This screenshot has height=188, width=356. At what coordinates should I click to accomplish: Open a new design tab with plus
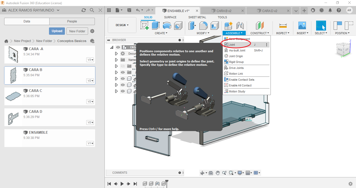pyautogui.click(x=304, y=10)
